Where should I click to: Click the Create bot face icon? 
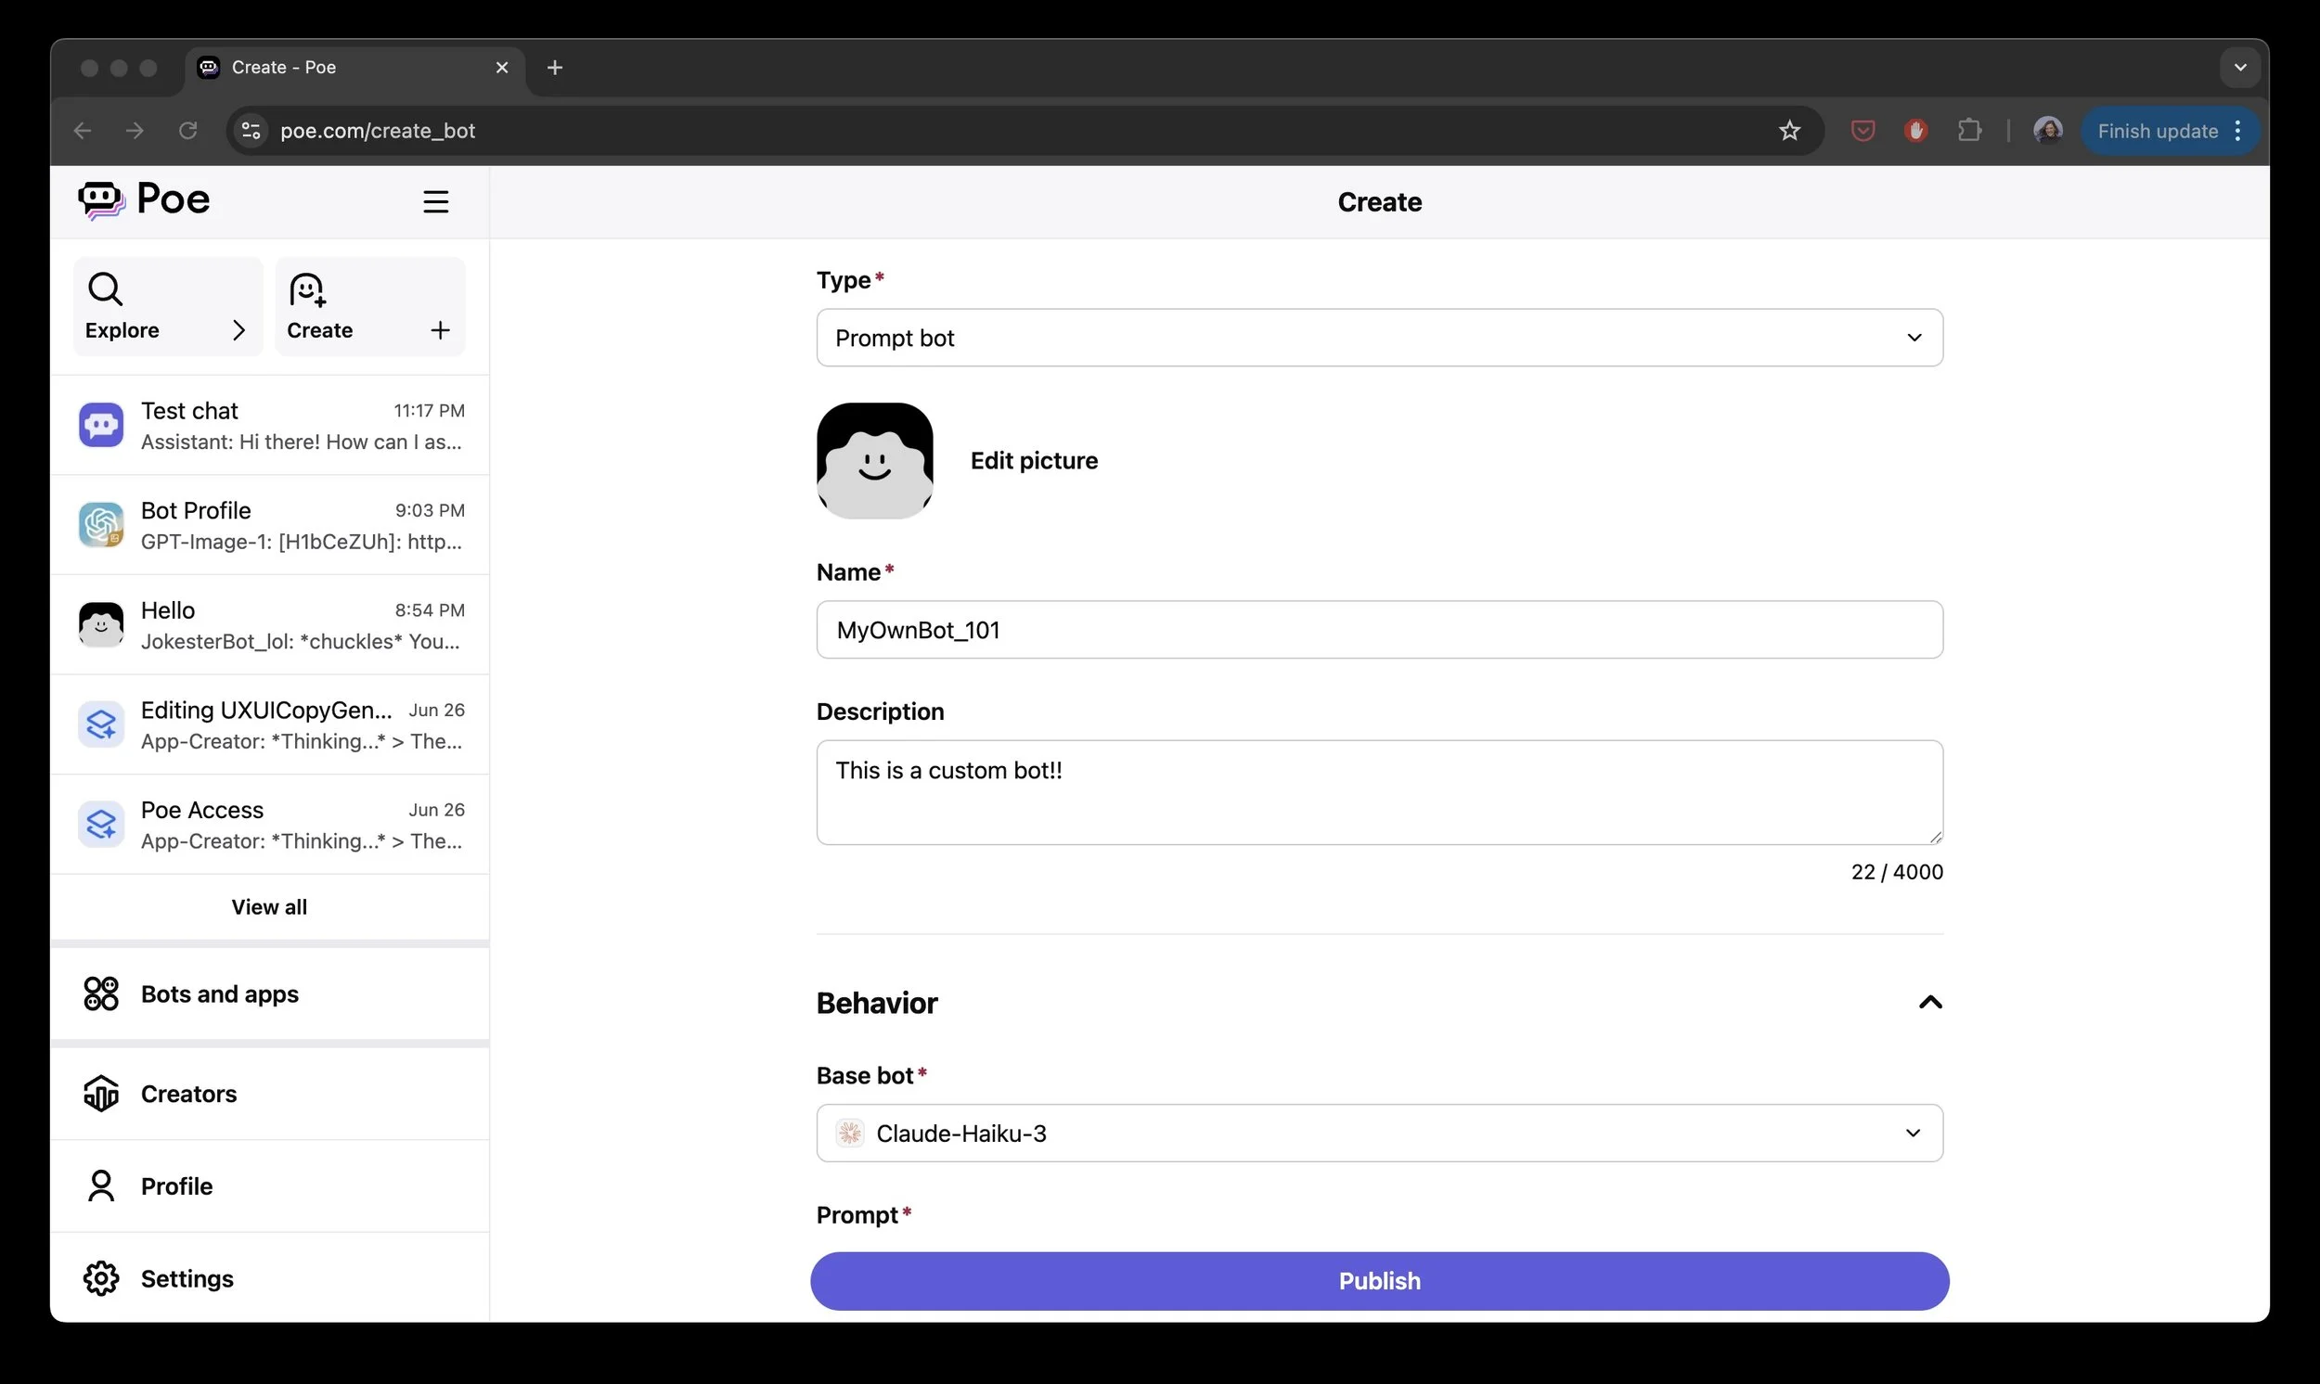307,289
